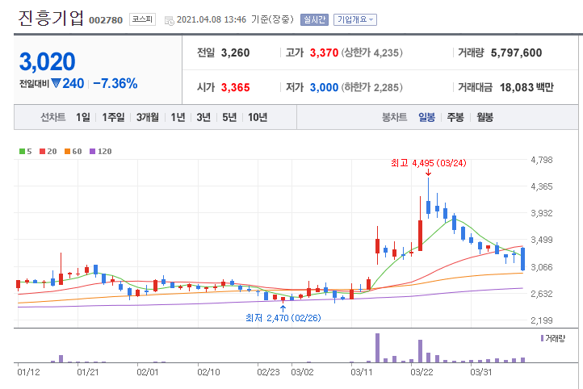The image size is (583, 389).
Task: Show the 10년 line chart
Action: 258,117
